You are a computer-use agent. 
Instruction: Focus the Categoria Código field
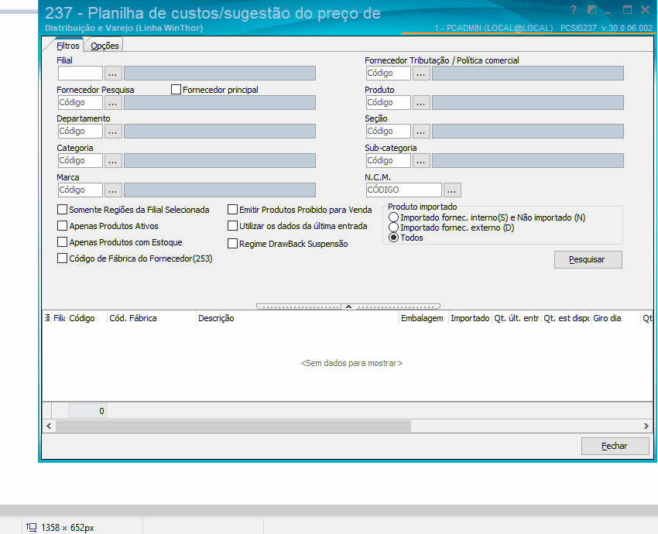pyautogui.click(x=81, y=161)
